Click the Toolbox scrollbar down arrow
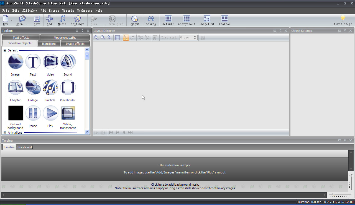The image size is (355, 205). click(x=87, y=132)
